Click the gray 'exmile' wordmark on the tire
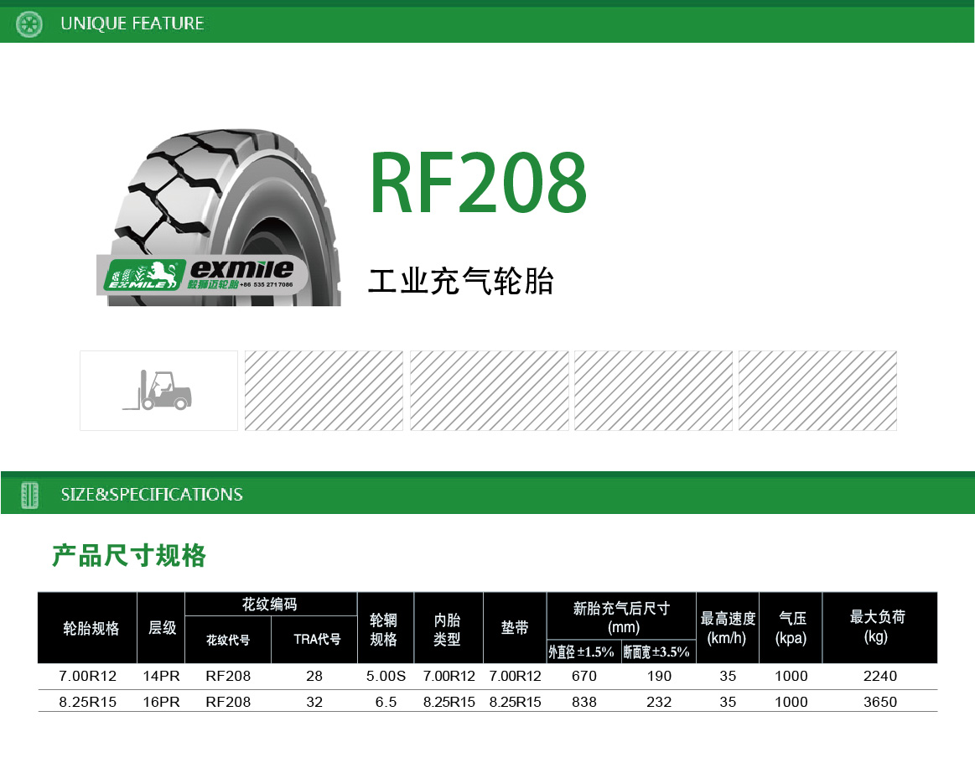This screenshot has width=975, height=763. tap(241, 268)
